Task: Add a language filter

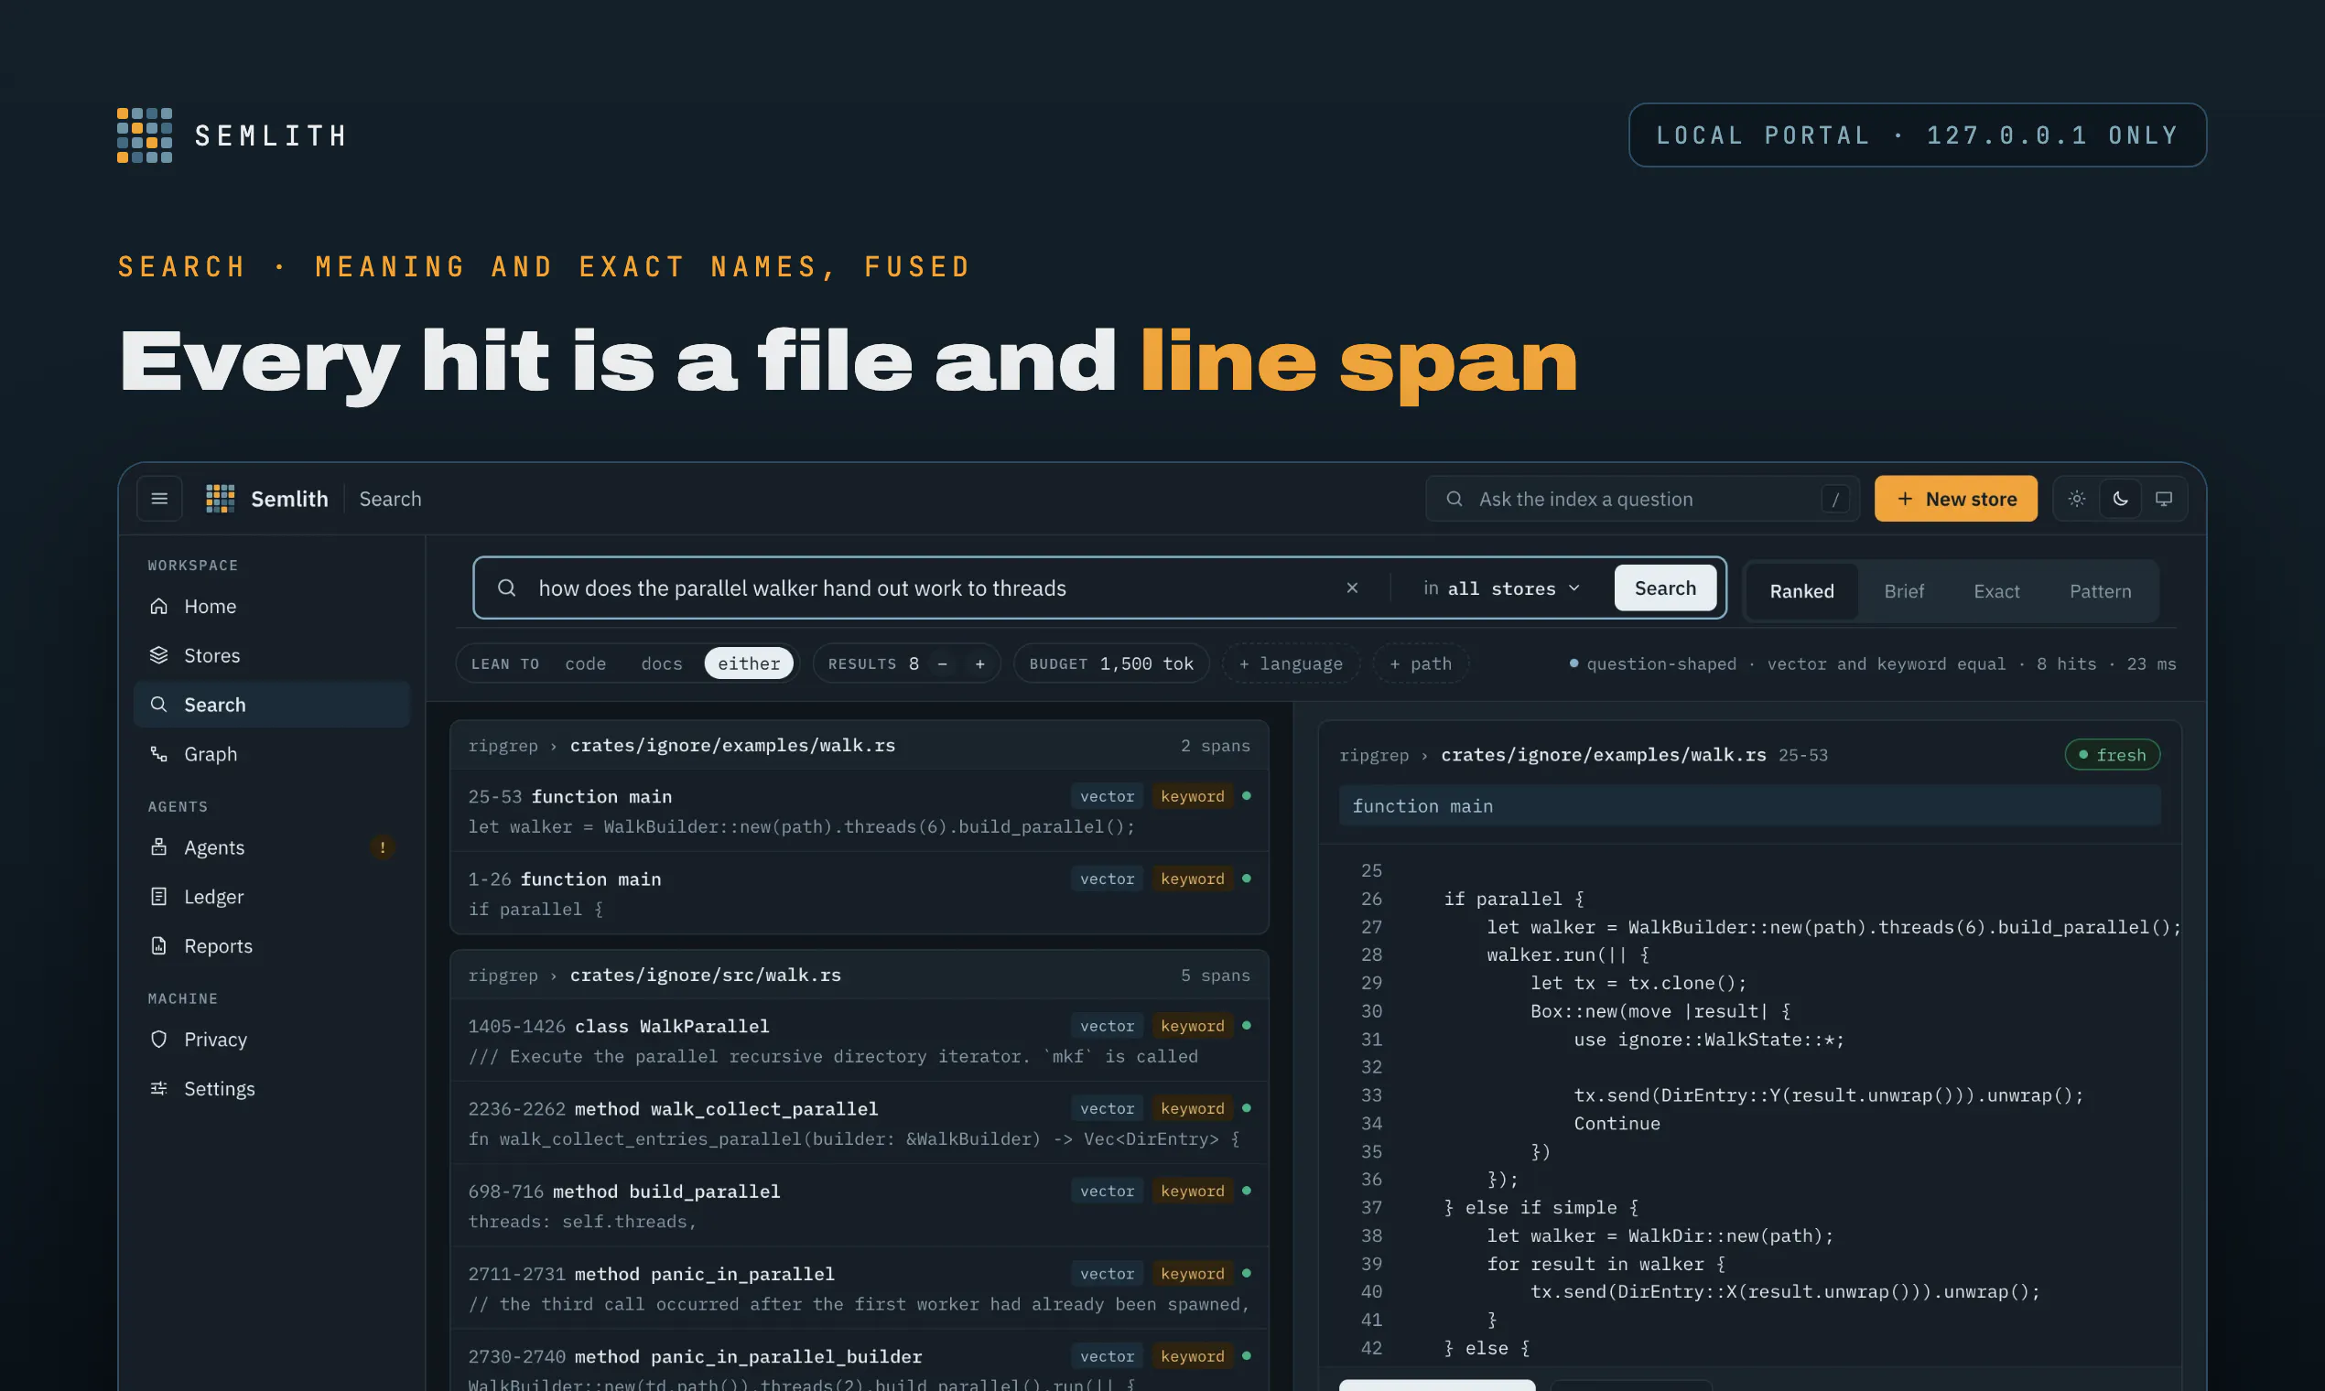Action: pyautogui.click(x=1291, y=663)
